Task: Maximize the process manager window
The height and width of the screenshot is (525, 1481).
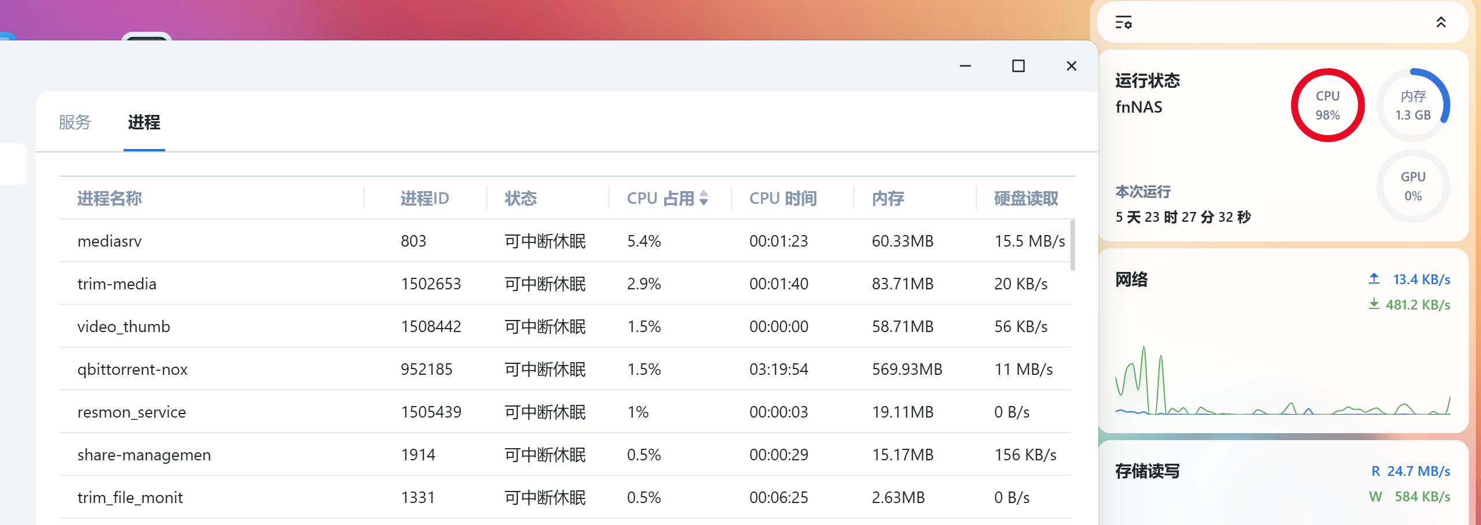Action: (x=1018, y=66)
